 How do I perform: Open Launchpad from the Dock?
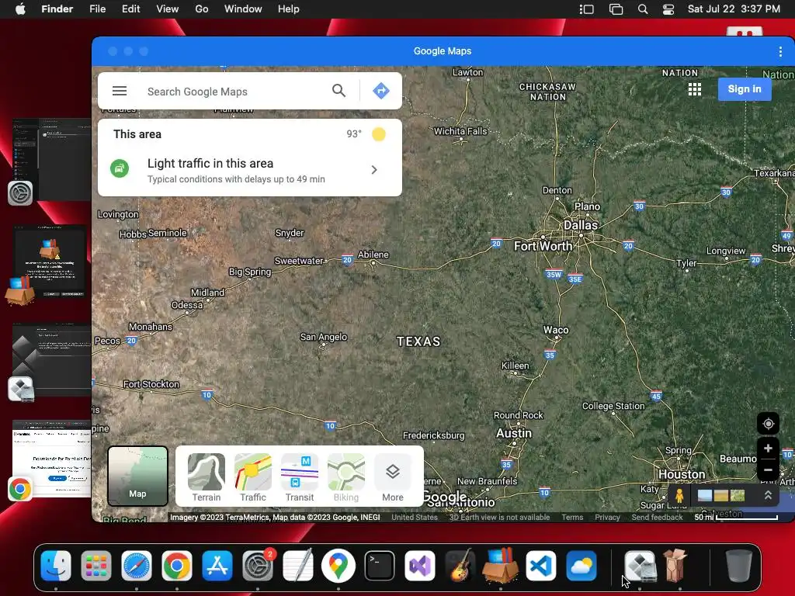pos(95,566)
